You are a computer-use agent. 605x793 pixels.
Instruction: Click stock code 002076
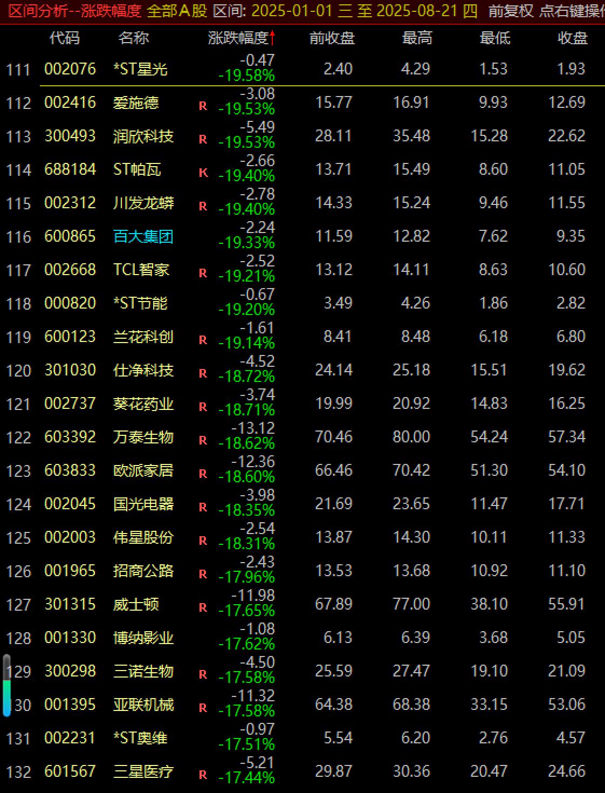70,69
